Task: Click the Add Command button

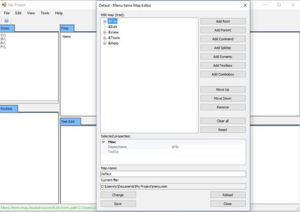Action: 223,39
